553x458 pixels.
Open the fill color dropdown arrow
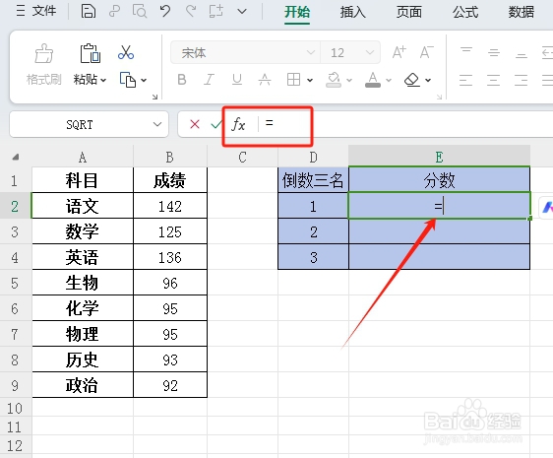349,80
